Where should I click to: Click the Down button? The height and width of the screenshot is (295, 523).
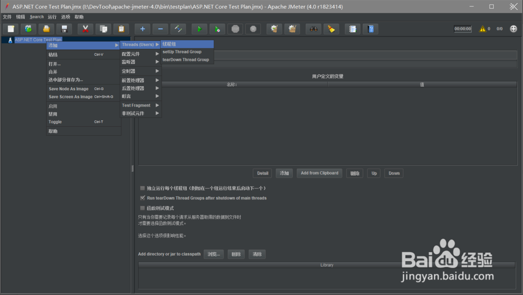pos(394,173)
